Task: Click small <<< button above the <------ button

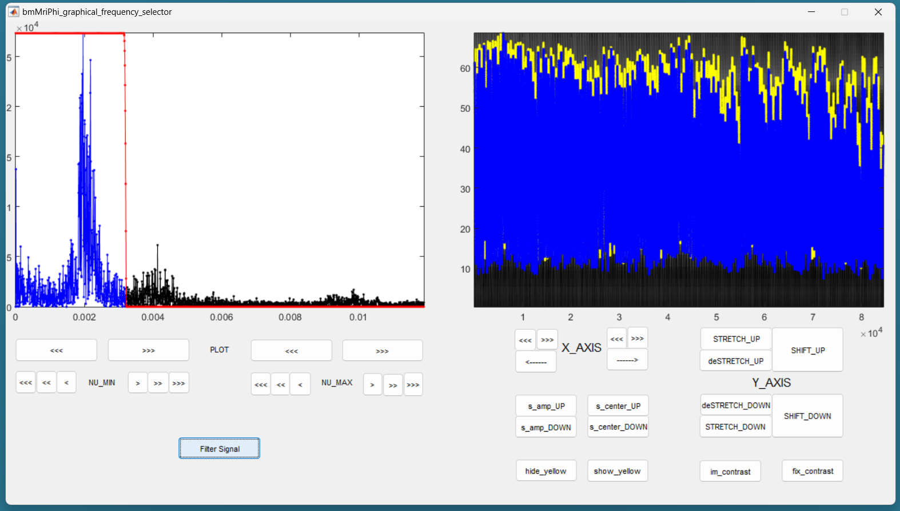Action: 525,340
